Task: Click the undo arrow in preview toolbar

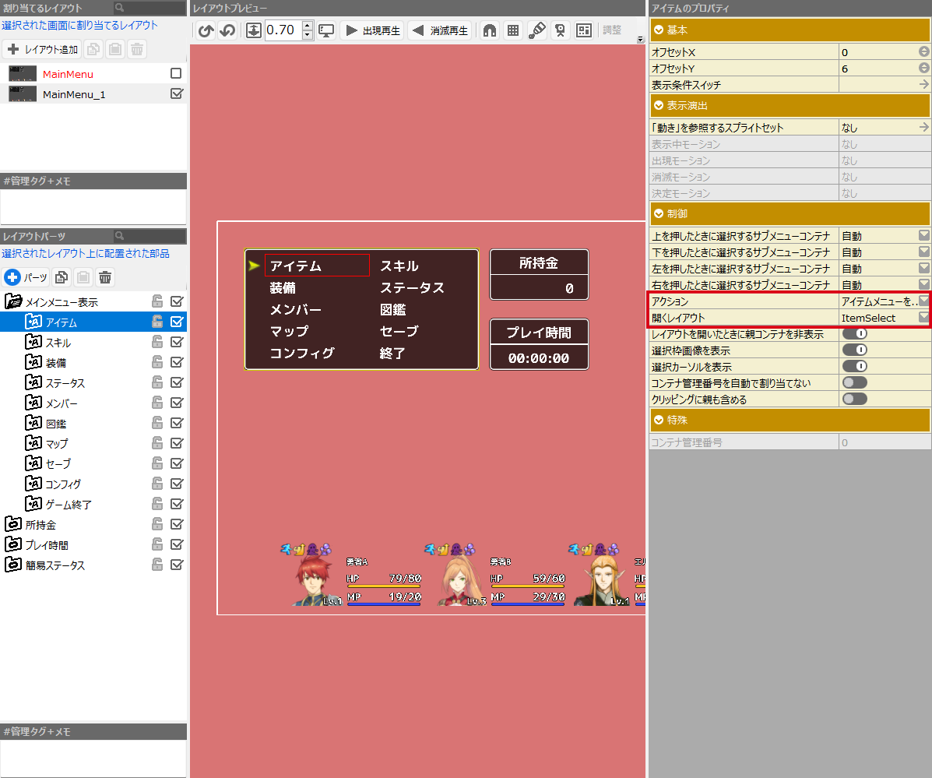Action: pos(206,31)
